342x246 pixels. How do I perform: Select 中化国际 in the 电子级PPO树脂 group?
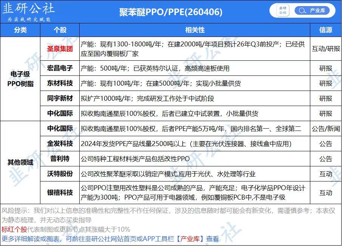[60, 114]
